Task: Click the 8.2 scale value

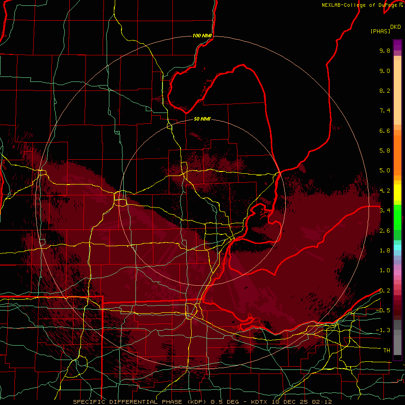Action: (x=385, y=90)
